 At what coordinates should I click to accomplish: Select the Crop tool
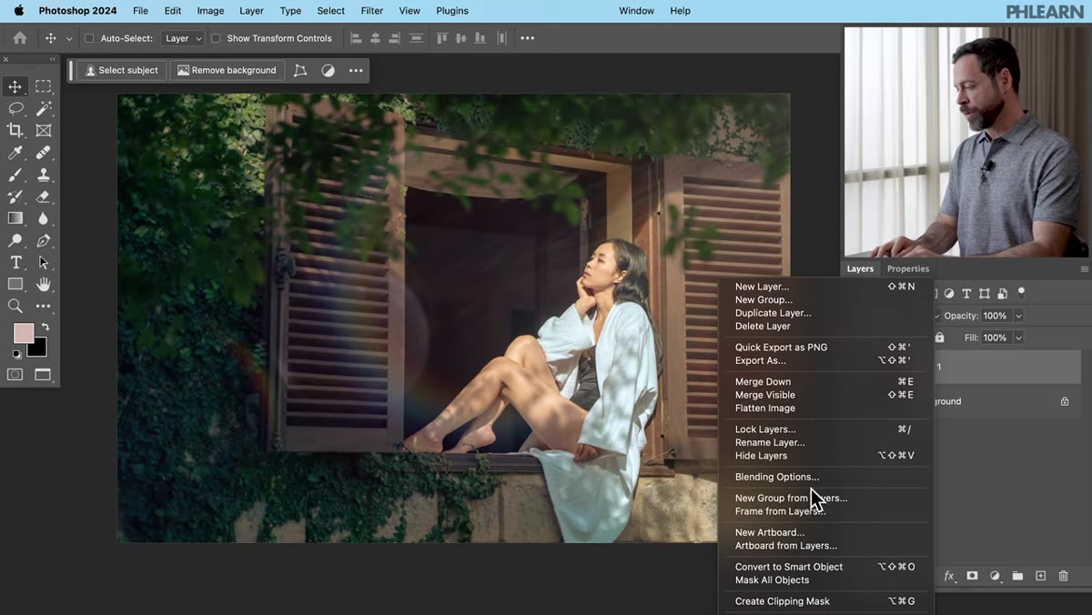15,130
